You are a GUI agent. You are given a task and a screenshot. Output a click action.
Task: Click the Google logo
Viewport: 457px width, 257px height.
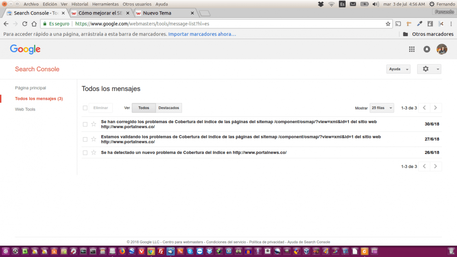point(25,49)
